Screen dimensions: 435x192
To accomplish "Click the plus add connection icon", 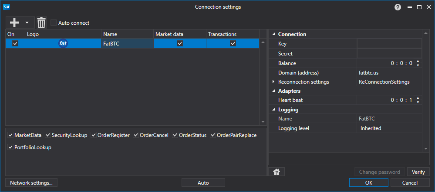I will (14, 23).
